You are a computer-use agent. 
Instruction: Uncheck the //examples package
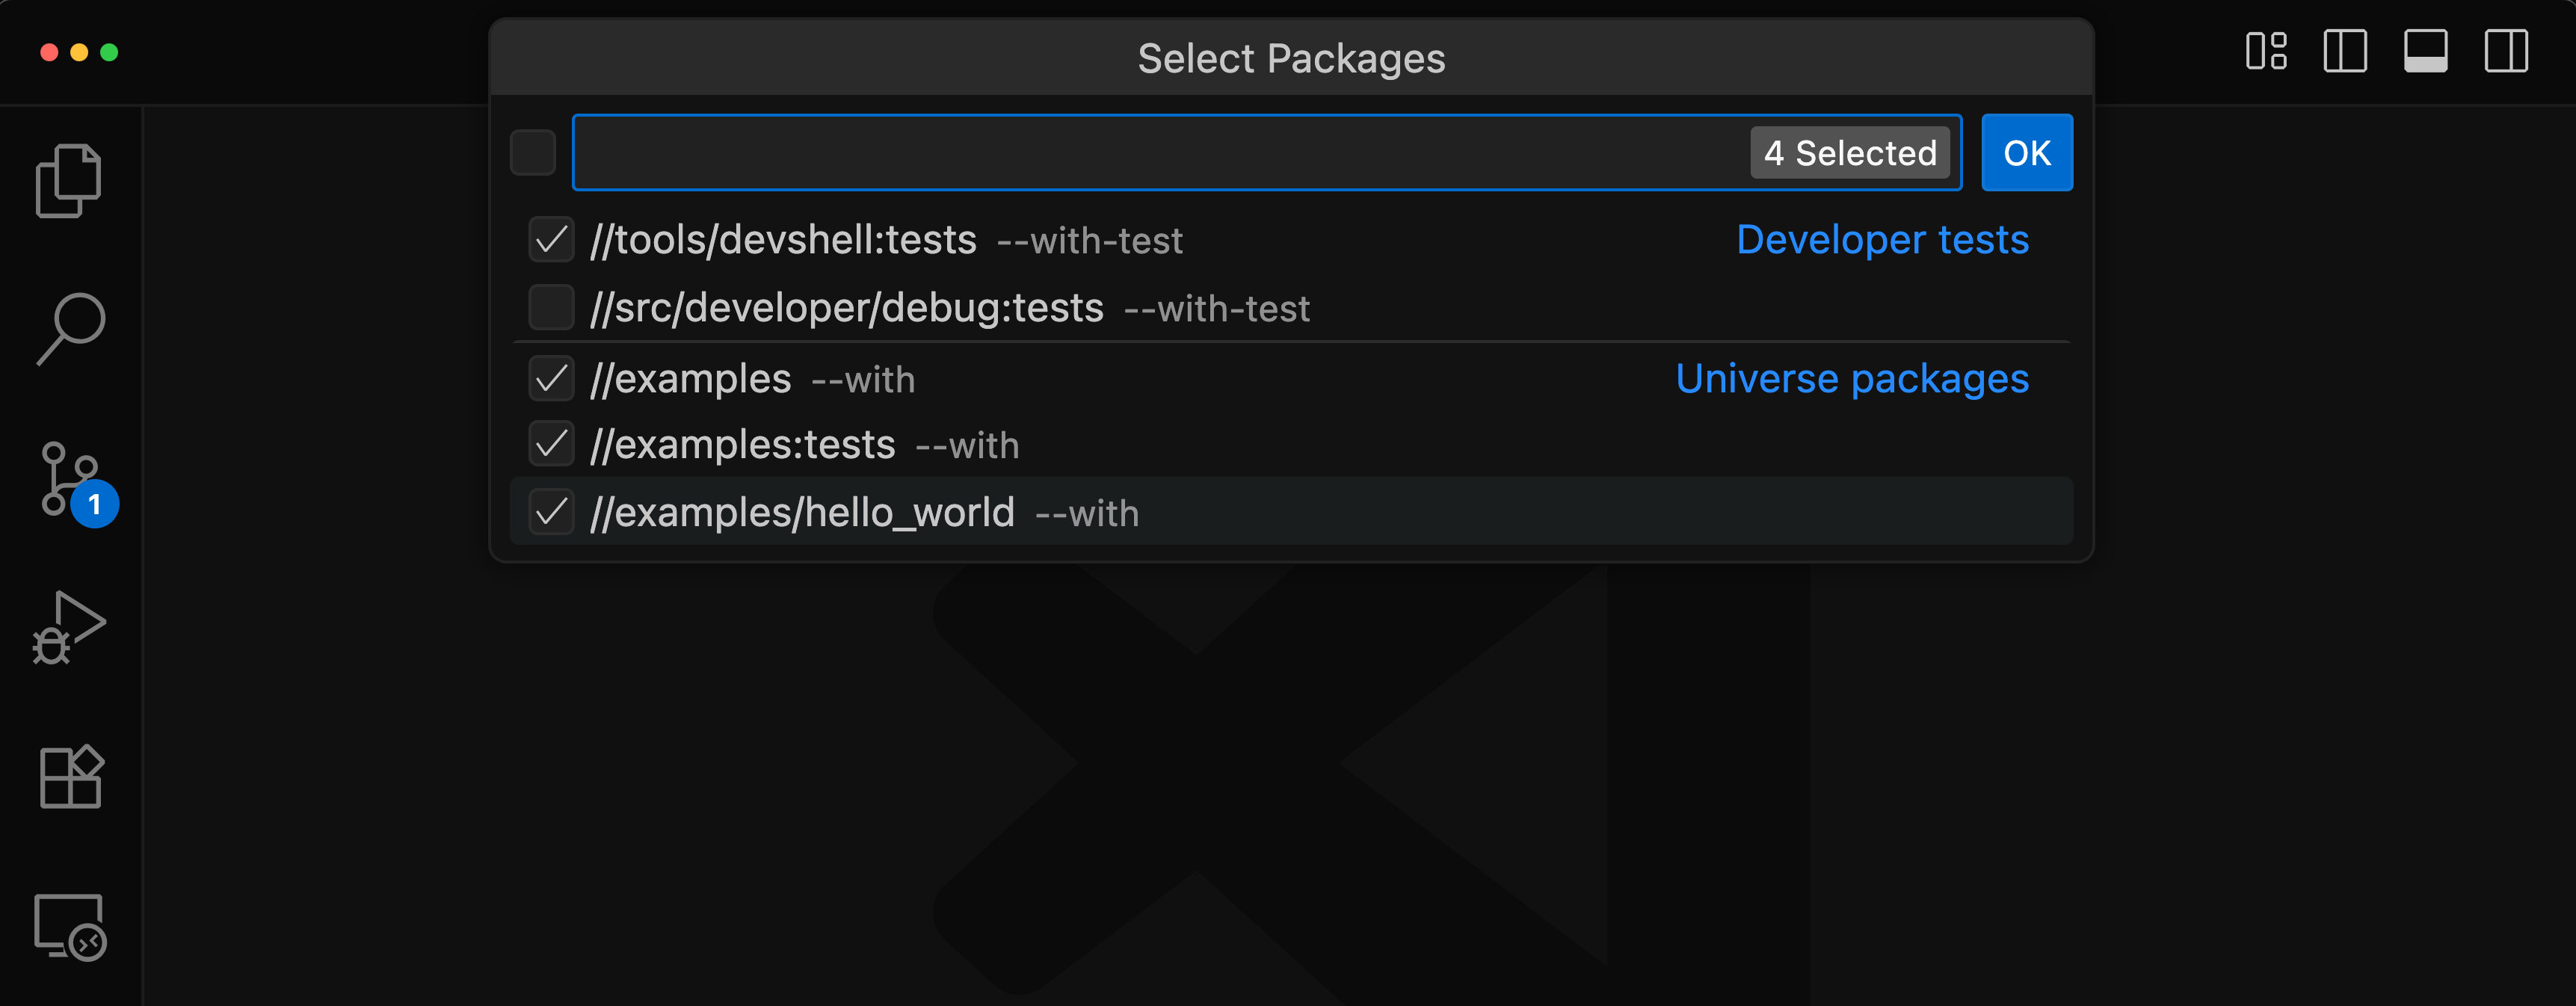pos(551,378)
